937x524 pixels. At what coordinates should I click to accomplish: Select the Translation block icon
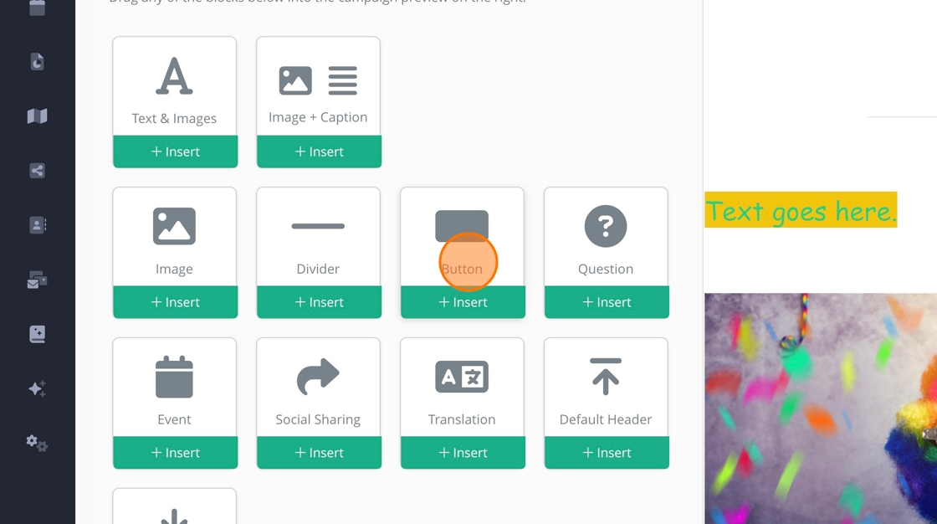462,377
